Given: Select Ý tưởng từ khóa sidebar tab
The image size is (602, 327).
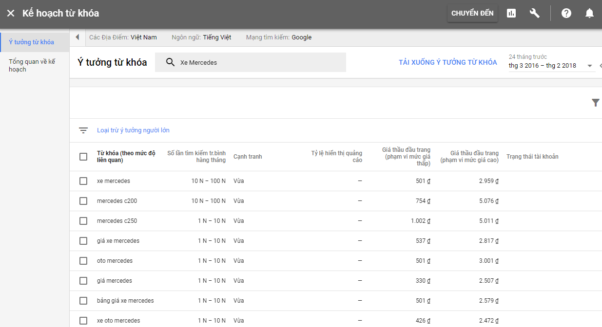Looking at the screenshot, I should click(31, 42).
